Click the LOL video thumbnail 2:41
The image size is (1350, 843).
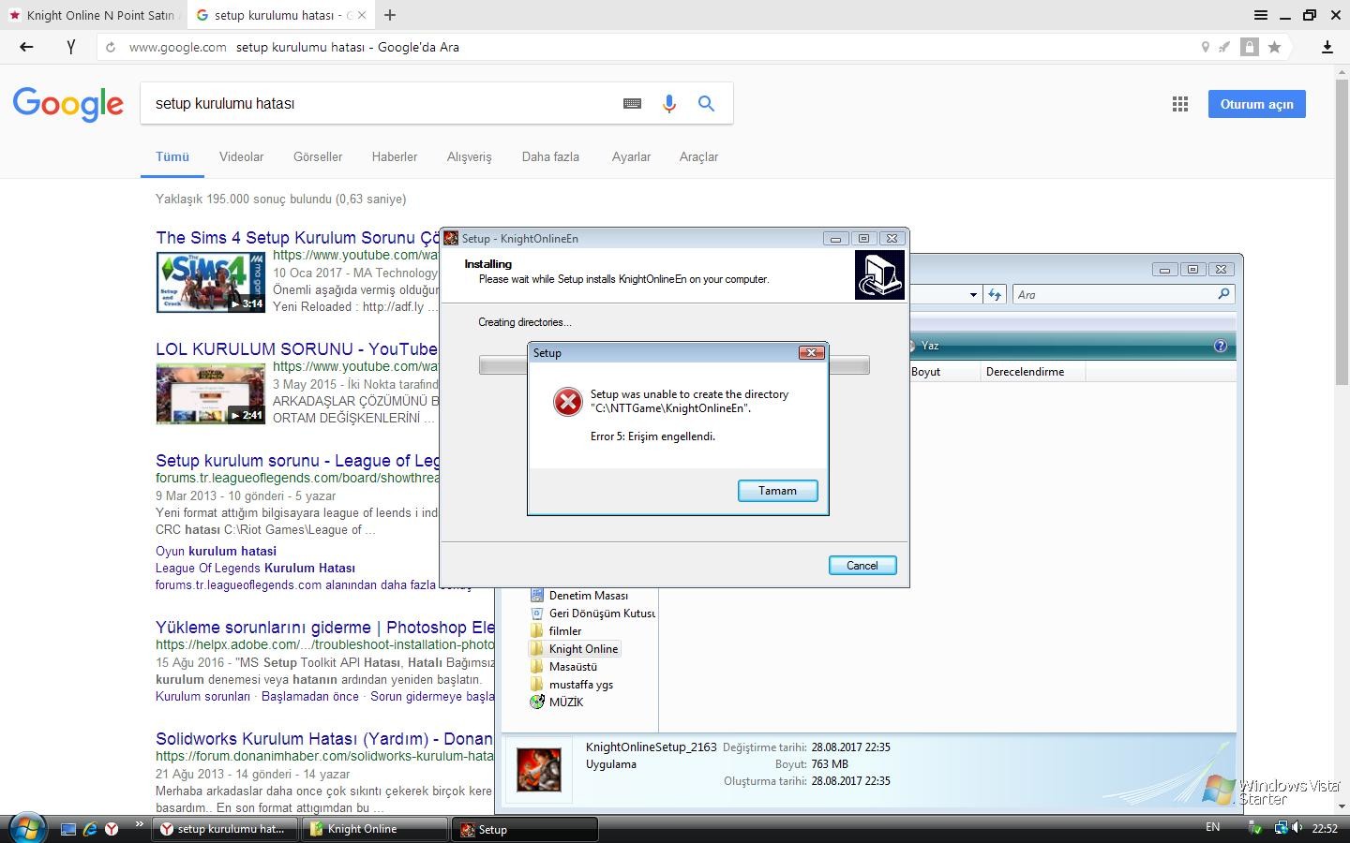(211, 394)
